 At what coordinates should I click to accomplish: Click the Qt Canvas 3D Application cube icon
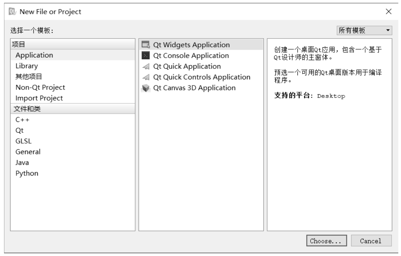146,88
